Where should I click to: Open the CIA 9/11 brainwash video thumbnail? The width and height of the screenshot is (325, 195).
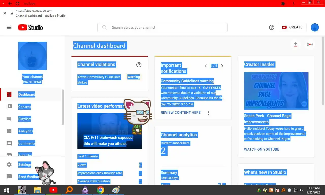coord(110,131)
